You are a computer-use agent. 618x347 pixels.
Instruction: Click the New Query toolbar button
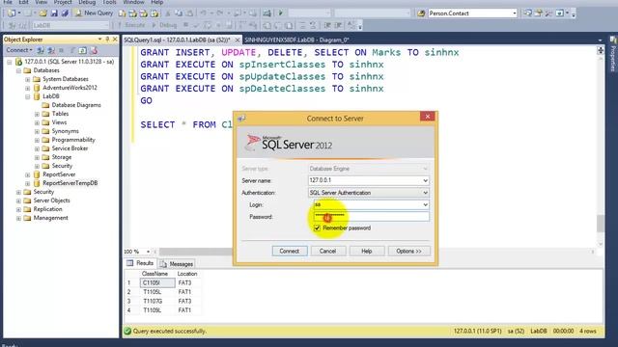click(x=94, y=13)
